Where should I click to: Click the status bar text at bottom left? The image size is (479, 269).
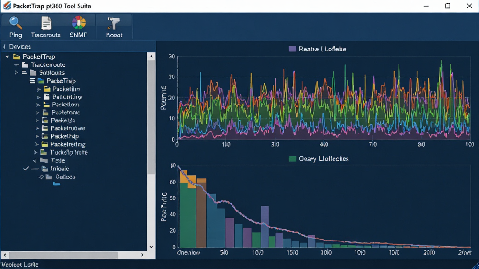[20, 264]
